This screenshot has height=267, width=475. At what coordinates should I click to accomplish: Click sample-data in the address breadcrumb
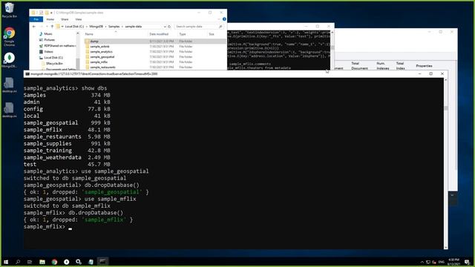(x=134, y=27)
